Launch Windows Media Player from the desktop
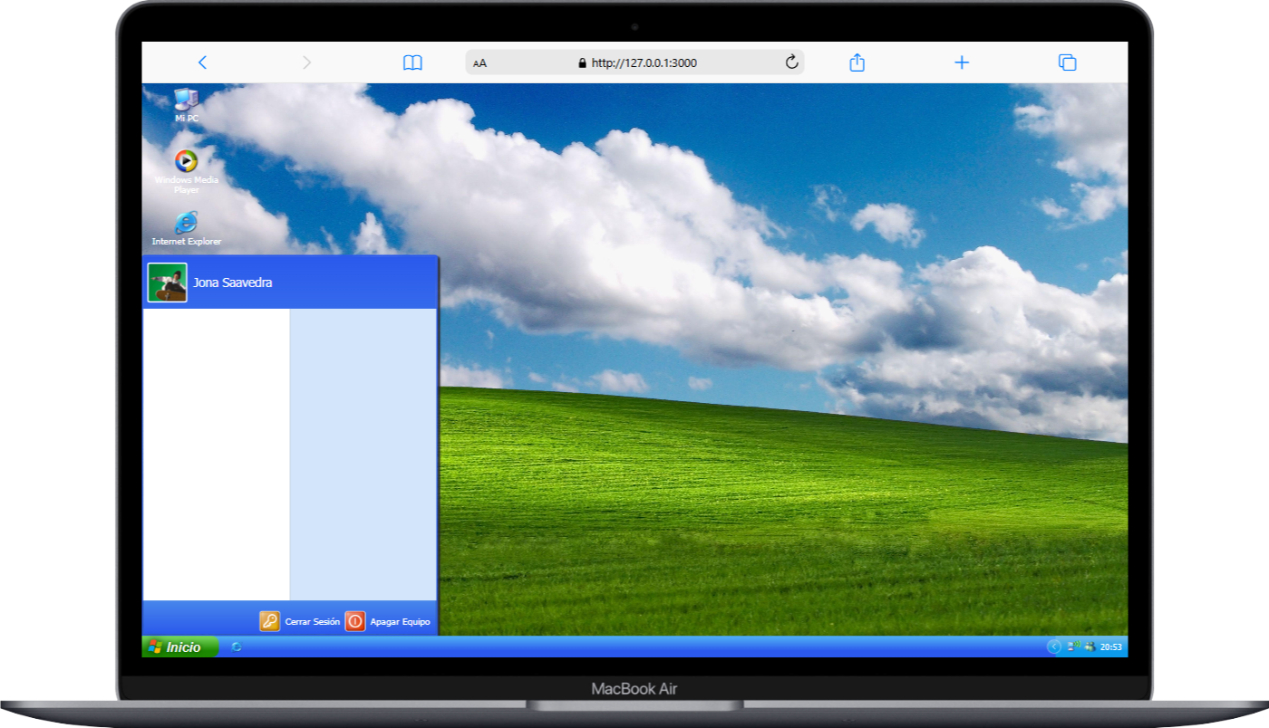1269x728 pixels. pyautogui.click(x=186, y=172)
